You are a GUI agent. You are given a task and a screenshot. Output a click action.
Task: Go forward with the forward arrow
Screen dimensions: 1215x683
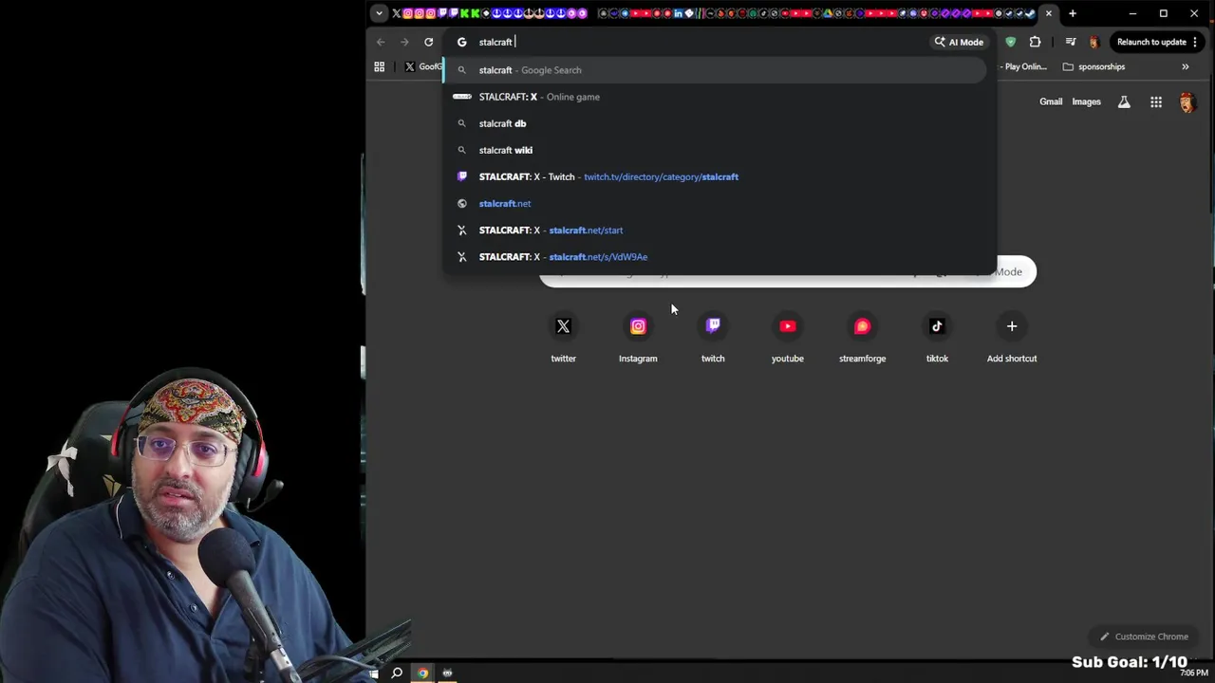404,42
